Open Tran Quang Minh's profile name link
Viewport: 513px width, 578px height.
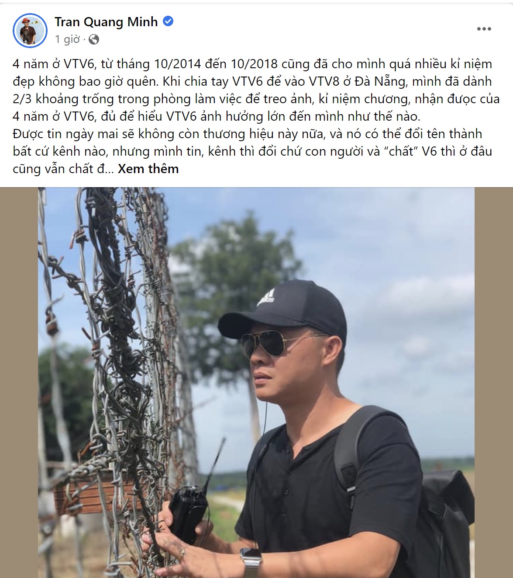106,21
